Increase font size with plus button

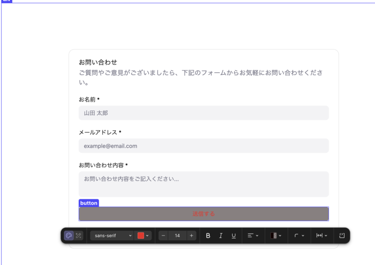point(191,236)
